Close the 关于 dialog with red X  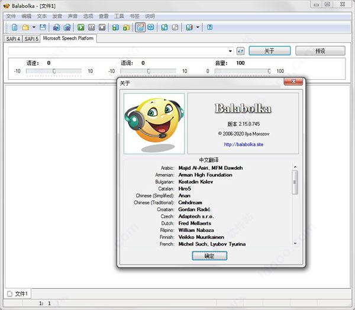pyautogui.click(x=293, y=82)
